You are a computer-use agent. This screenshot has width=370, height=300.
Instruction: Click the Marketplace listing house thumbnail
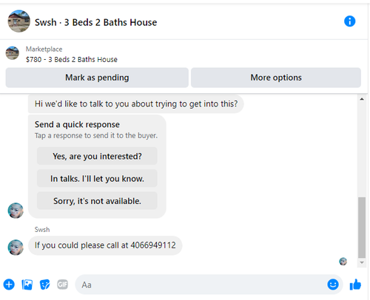(13, 53)
